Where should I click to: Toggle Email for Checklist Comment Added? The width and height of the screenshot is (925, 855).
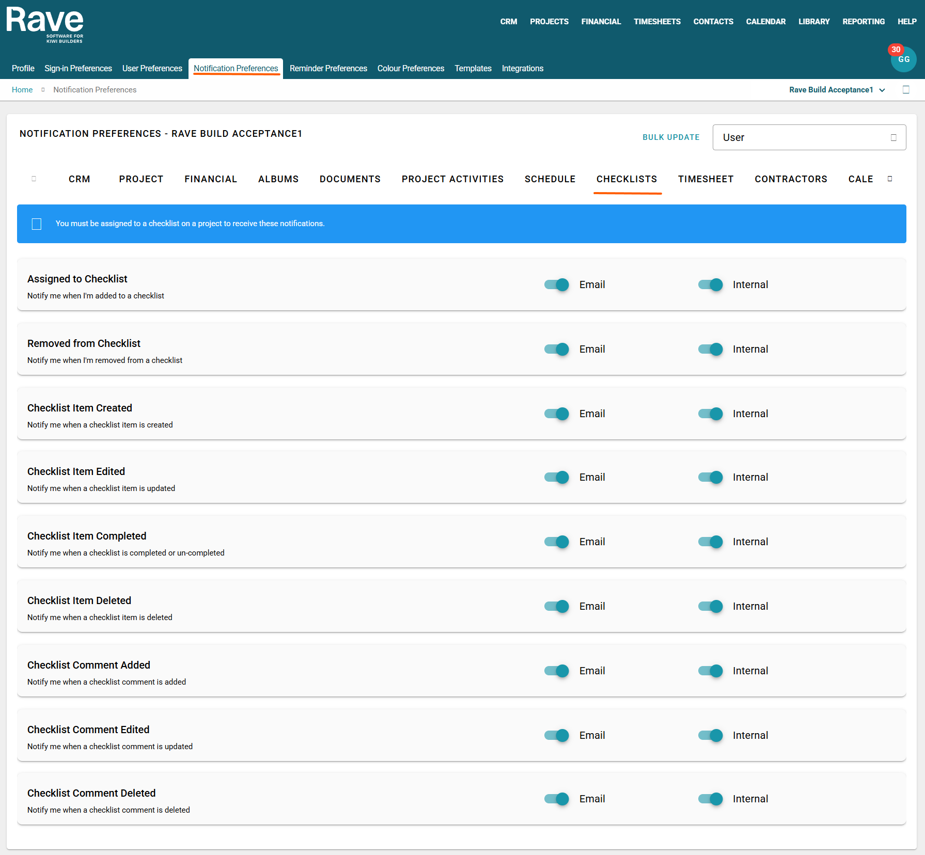point(557,671)
